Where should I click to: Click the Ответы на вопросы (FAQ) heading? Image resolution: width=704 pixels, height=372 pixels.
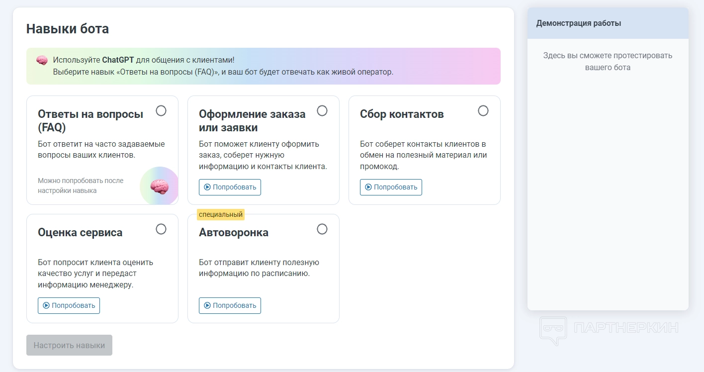[90, 121]
